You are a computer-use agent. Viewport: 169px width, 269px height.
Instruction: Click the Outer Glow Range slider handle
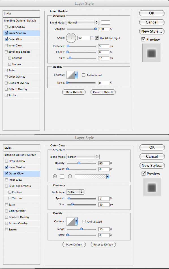click(81, 229)
